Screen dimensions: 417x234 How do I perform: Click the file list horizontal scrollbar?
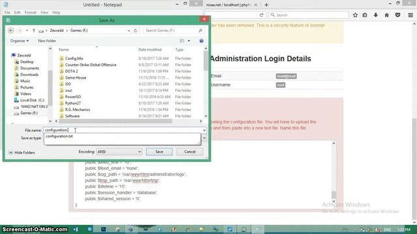click(x=115, y=122)
